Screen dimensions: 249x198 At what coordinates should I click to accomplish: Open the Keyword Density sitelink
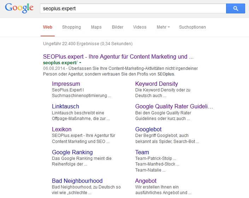pyautogui.click(x=156, y=84)
